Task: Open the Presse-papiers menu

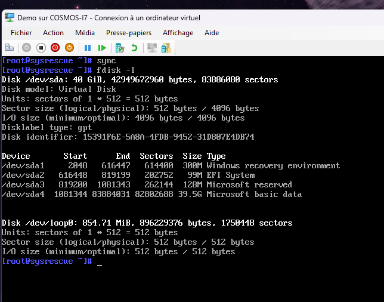Action: pos(129,33)
